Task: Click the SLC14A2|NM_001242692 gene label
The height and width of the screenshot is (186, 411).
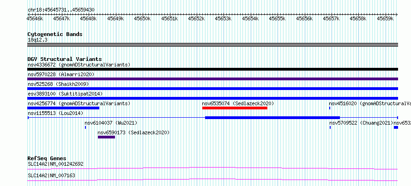Action: click(x=55, y=164)
